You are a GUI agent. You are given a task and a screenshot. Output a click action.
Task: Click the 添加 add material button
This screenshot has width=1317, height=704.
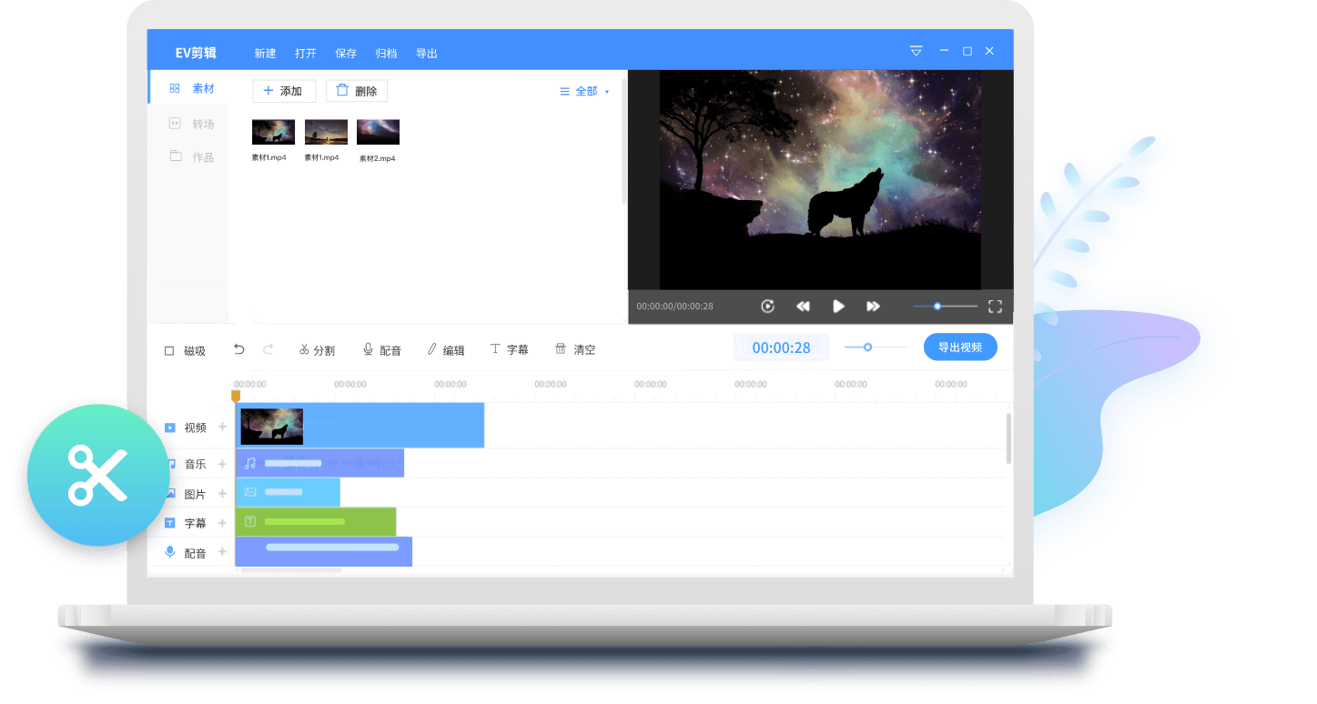click(283, 91)
